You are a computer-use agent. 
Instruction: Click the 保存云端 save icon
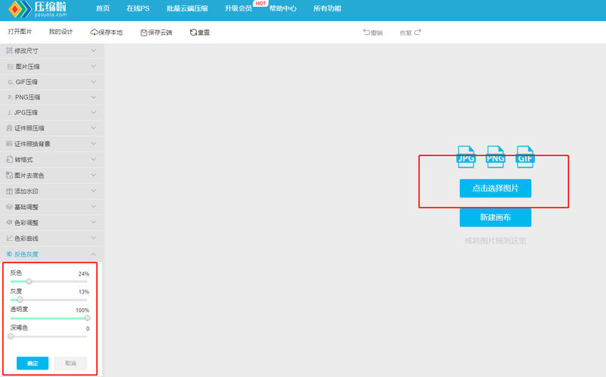(144, 33)
